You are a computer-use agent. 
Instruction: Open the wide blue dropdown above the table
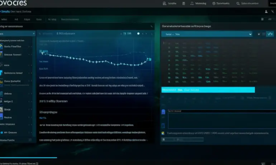pyautogui.click(x=207, y=34)
